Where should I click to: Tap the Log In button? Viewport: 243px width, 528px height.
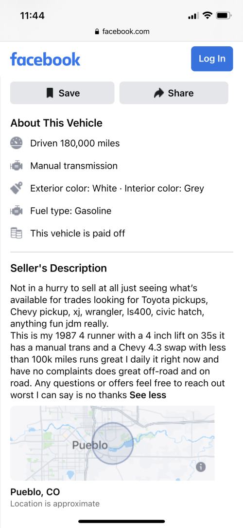pyautogui.click(x=212, y=59)
